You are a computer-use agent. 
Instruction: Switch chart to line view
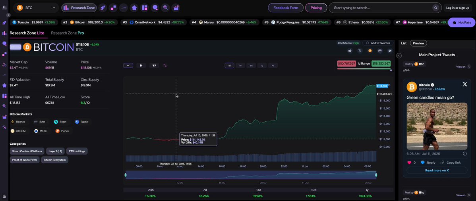coord(128,65)
